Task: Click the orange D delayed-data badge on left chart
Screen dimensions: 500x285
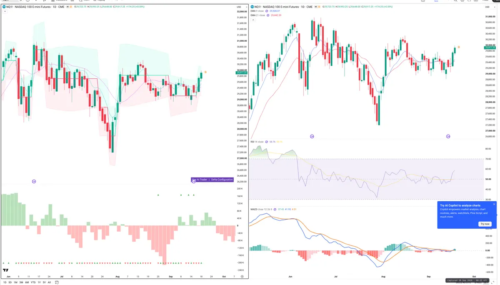Action: [x=71, y=7]
